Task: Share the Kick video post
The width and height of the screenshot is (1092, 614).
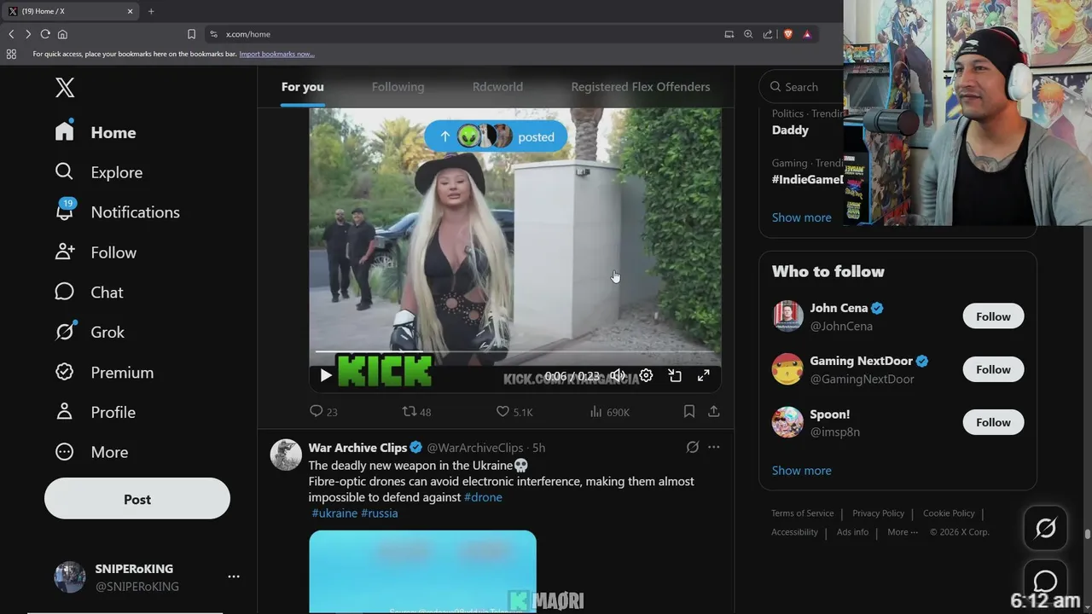Action: click(714, 411)
